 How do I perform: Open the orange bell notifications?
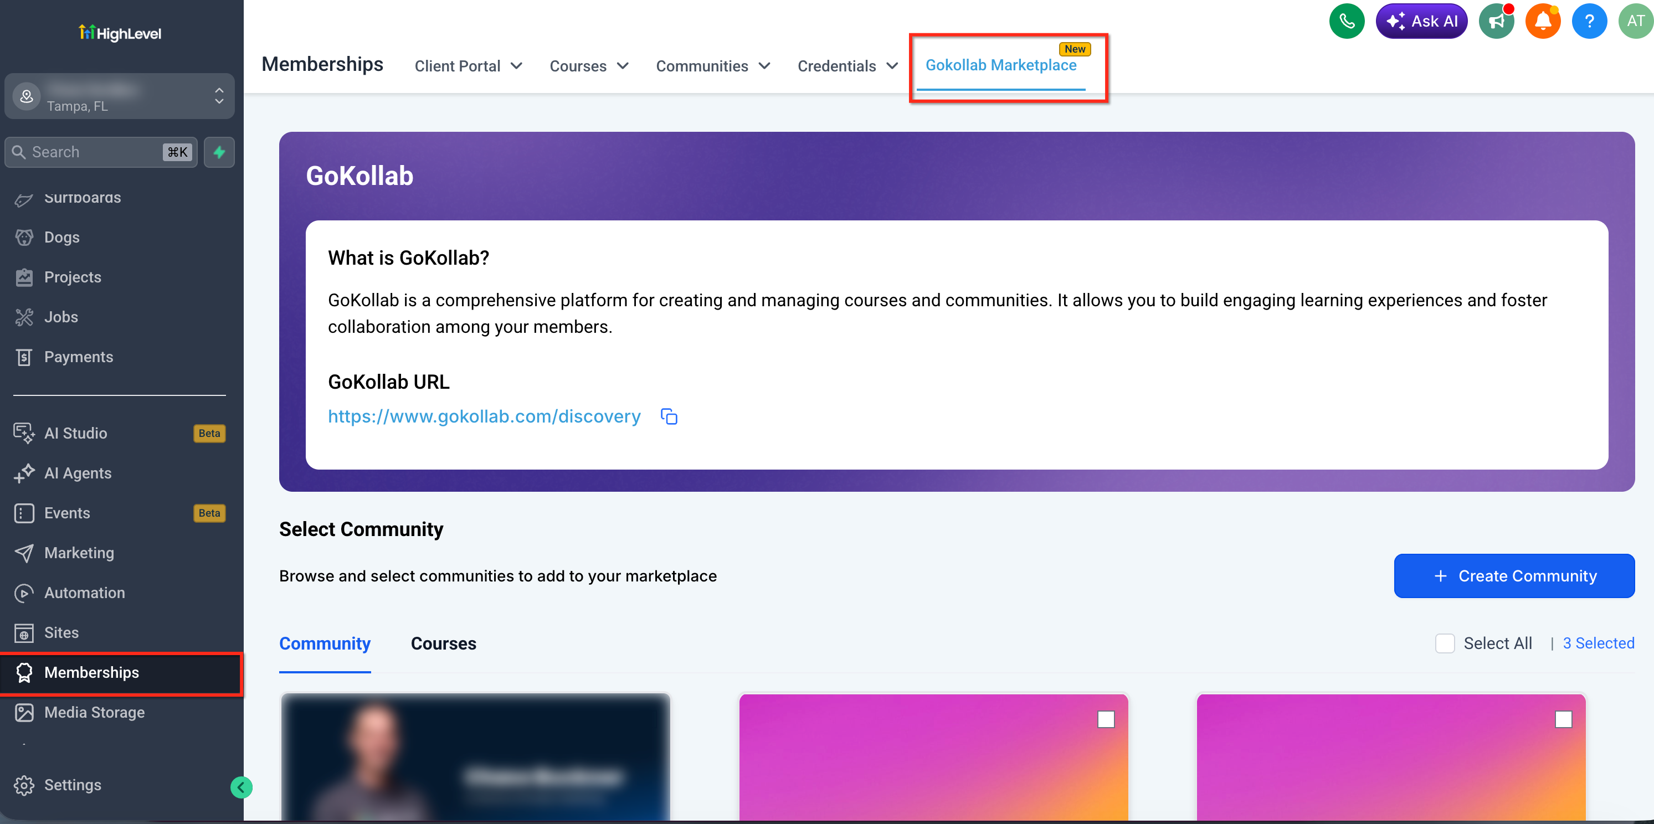(x=1543, y=21)
